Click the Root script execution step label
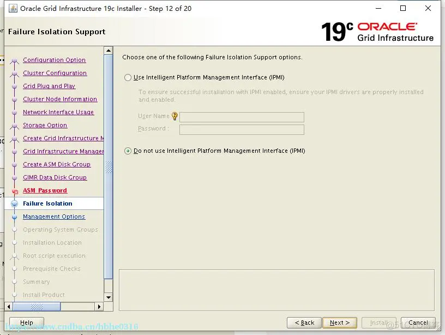 (x=54, y=256)
